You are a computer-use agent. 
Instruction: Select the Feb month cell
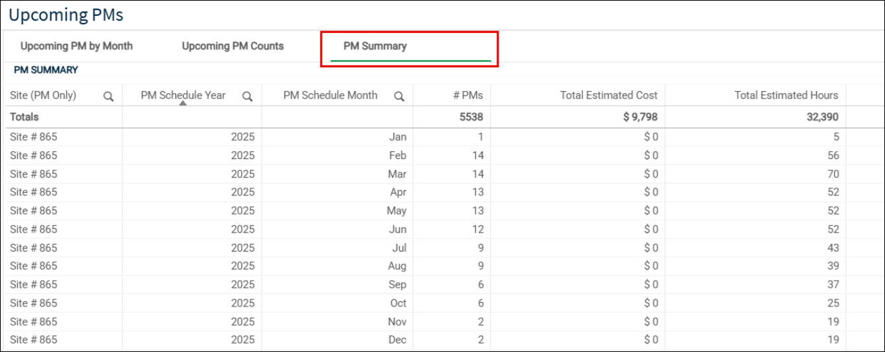[x=398, y=156]
